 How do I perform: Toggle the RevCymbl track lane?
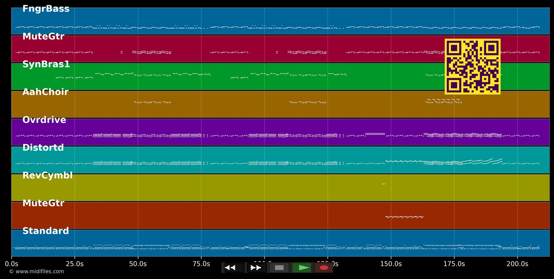coord(47,175)
